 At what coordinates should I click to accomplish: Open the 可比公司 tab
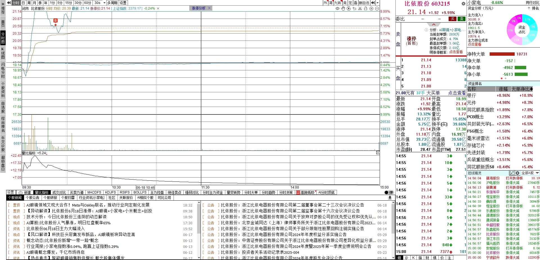[x=164, y=198]
